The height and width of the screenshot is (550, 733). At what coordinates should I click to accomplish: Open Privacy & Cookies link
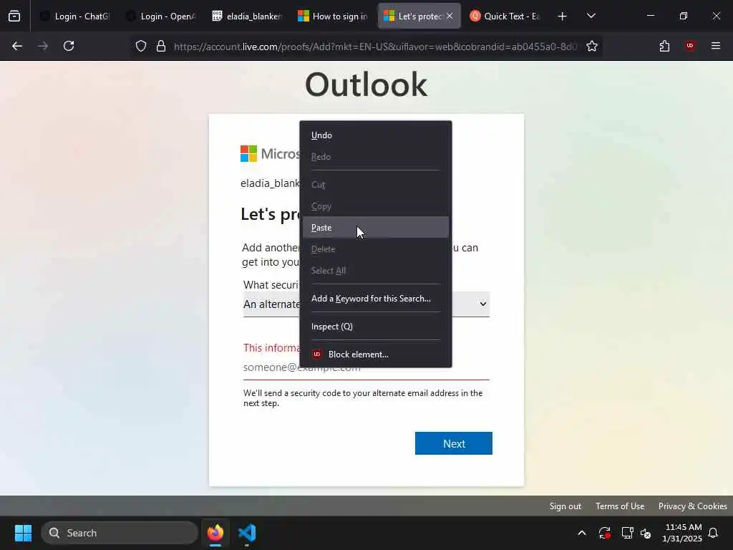pyautogui.click(x=692, y=506)
